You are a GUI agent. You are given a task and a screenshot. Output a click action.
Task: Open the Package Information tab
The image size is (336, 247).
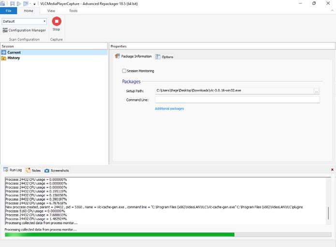click(x=133, y=57)
